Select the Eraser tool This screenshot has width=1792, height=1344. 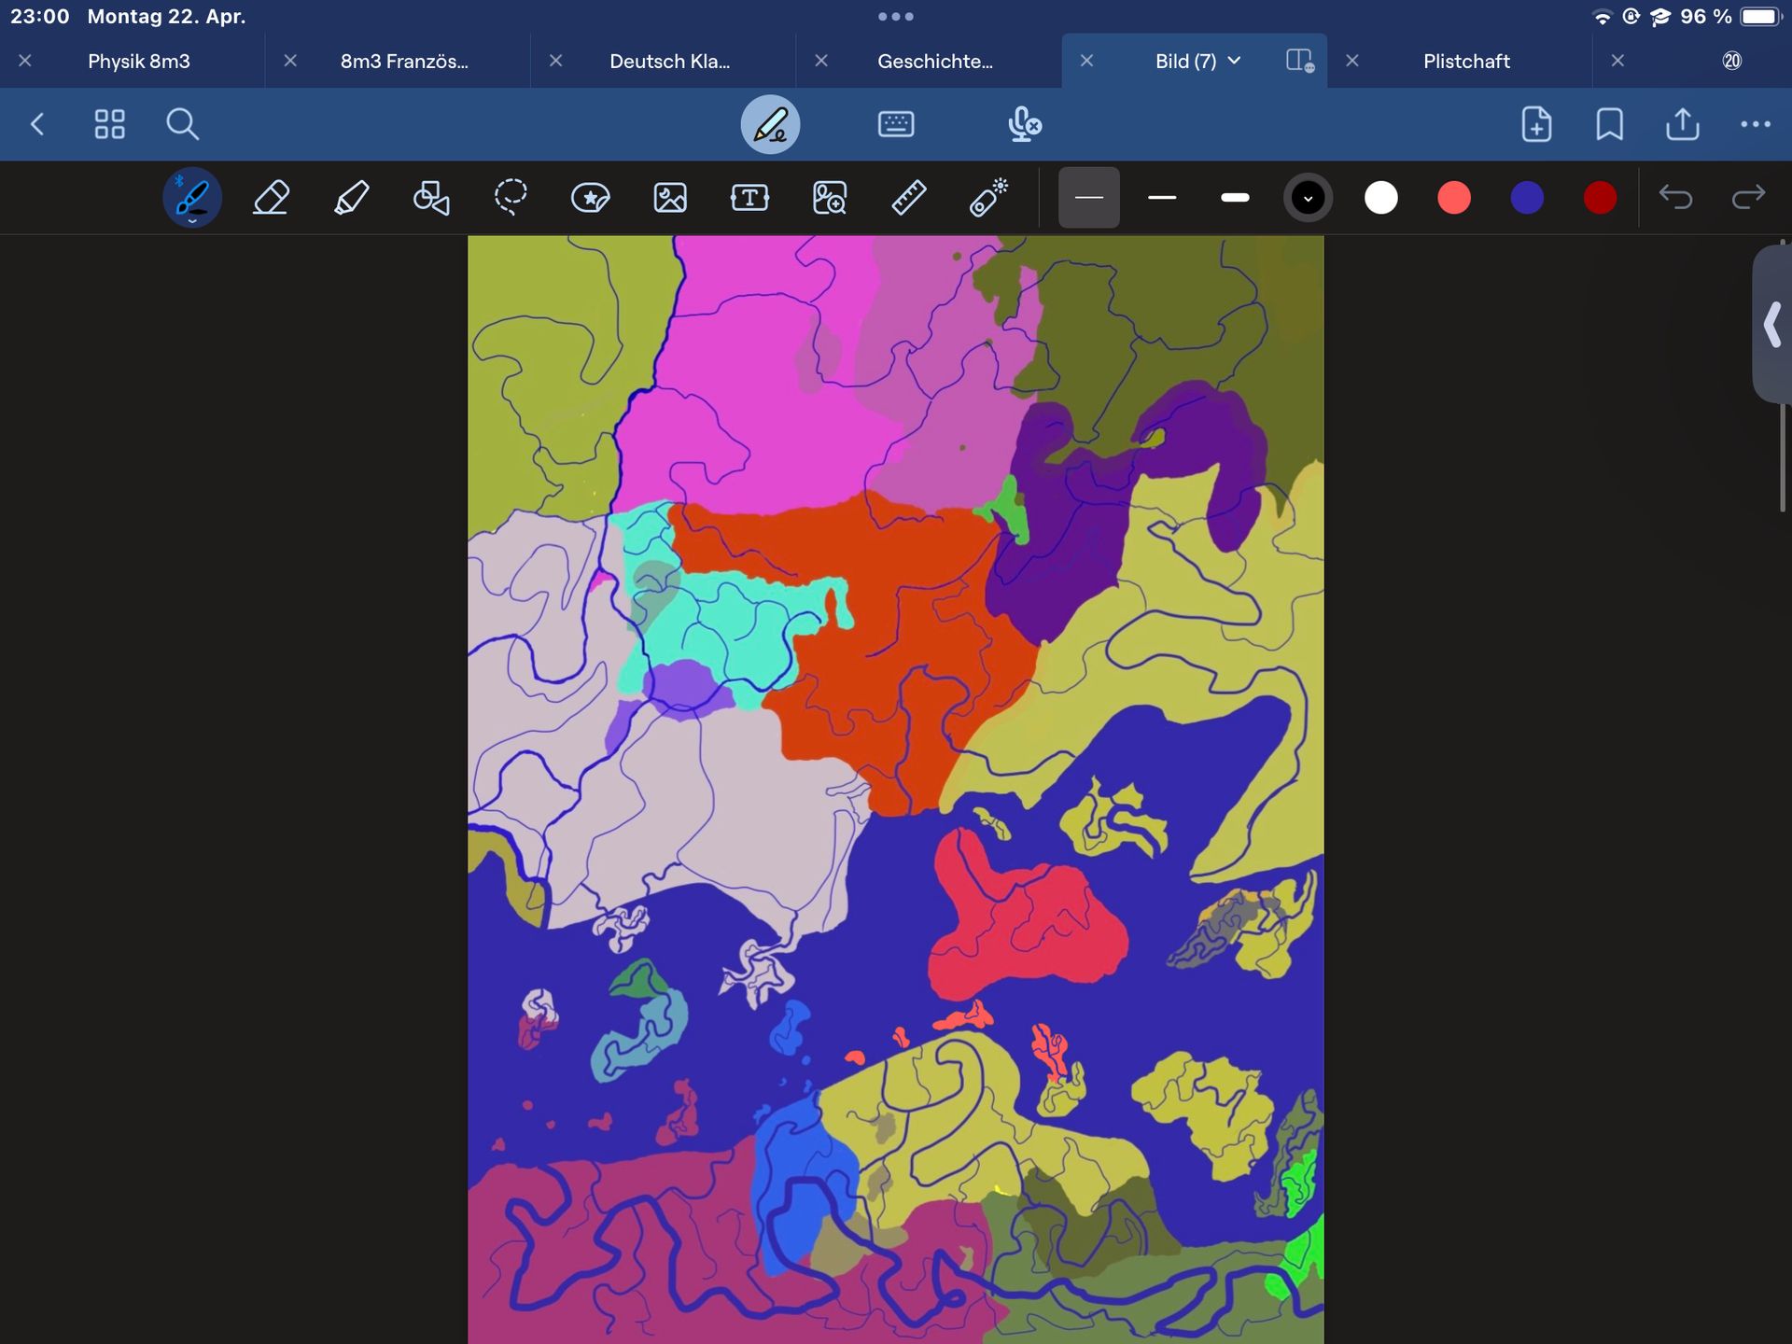(x=271, y=198)
